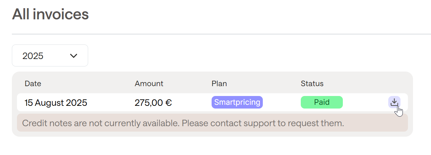Open the 2025 year dropdown
Screen dimensions: 431x155
pos(50,56)
